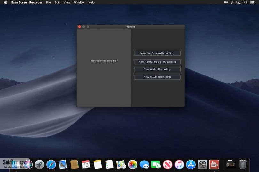Click the 'No recent recording' text
Screen dimensions: 259x172
click(x=103, y=61)
